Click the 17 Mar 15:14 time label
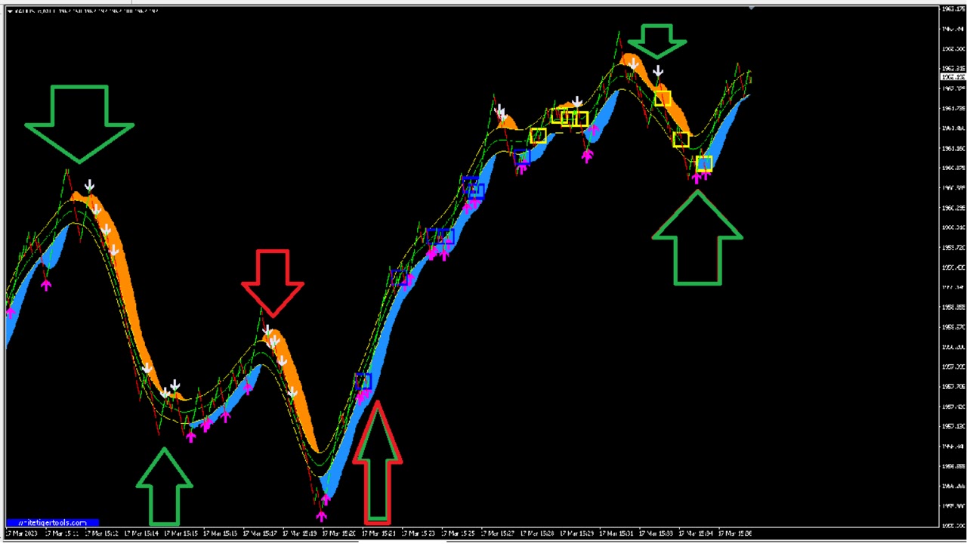Image resolution: width=967 pixels, height=544 pixels. 141,533
